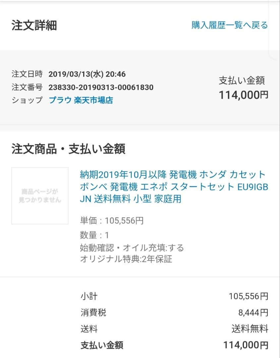Click the bold 114,000円 total at the bottom
Image resolution: width=280 pixels, height=358 pixels.
(x=246, y=345)
